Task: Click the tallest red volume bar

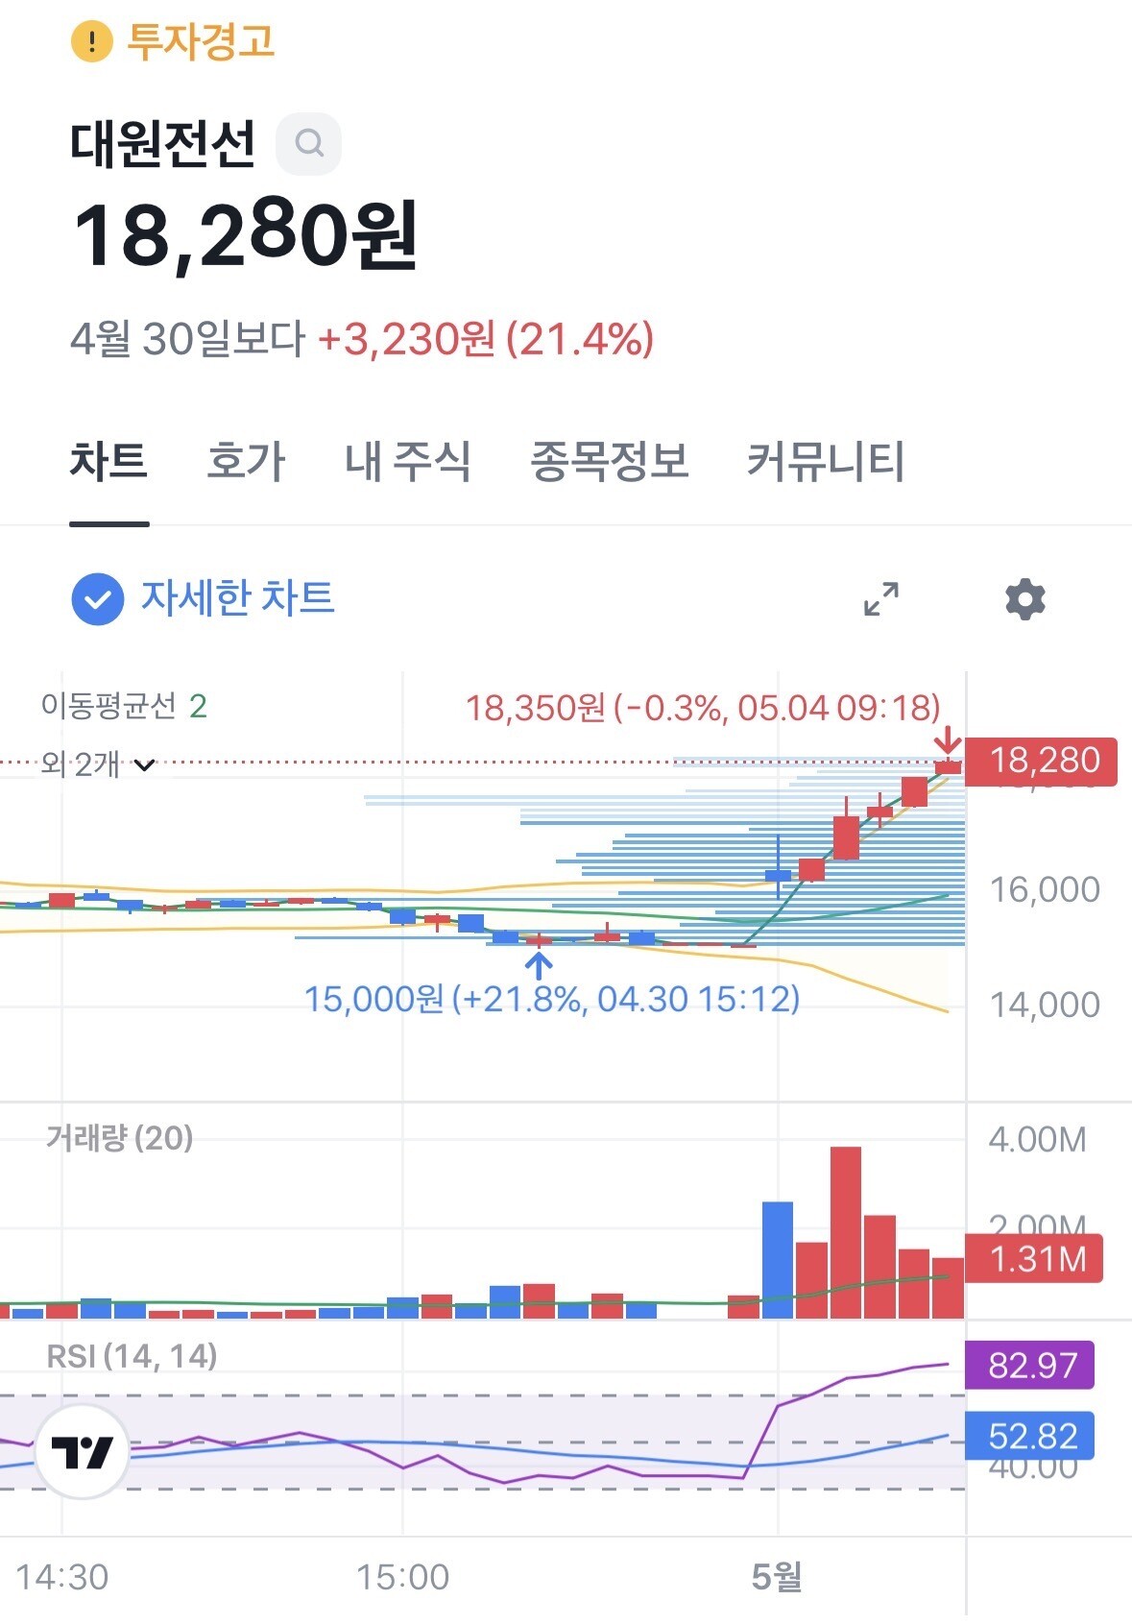Action: pos(846,1232)
